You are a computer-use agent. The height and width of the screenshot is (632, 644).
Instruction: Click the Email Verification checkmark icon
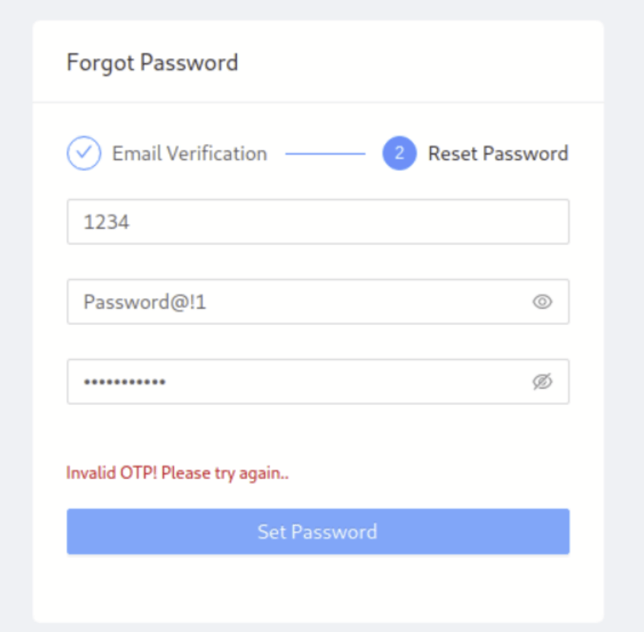click(84, 153)
